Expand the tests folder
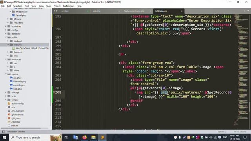This screenshot has width=251, height=141. (x=6, y=96)
